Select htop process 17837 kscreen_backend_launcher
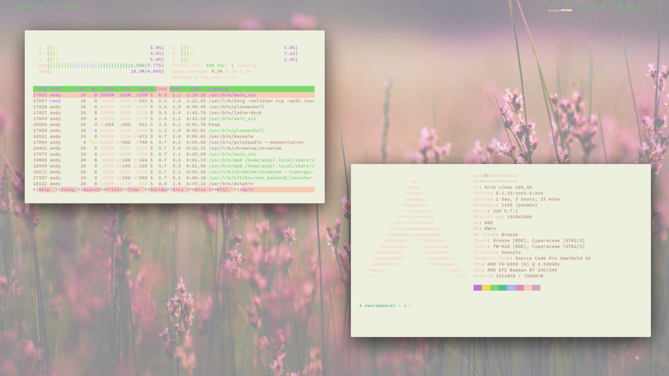 click(x=173, y=178)
